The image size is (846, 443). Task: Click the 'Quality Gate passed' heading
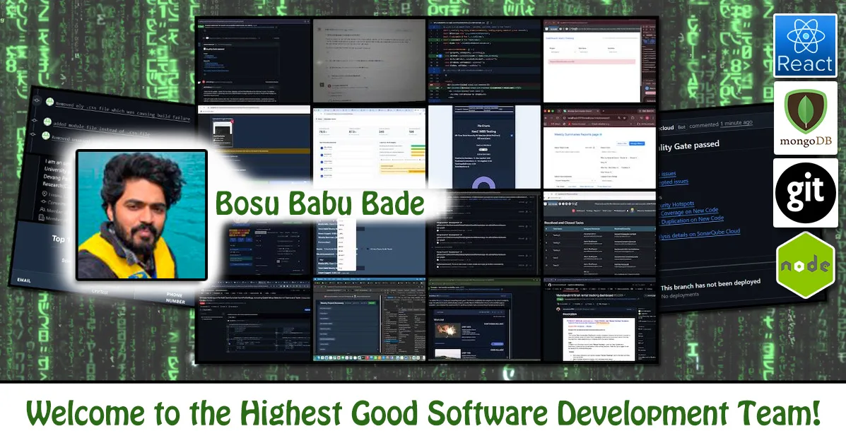click(x=688, y=146)
